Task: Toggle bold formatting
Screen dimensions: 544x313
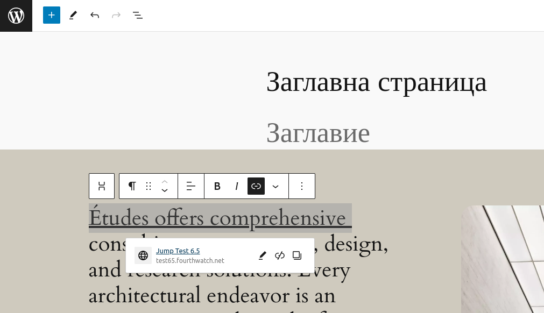Action: pyautogui.click(x=217, y=186)
